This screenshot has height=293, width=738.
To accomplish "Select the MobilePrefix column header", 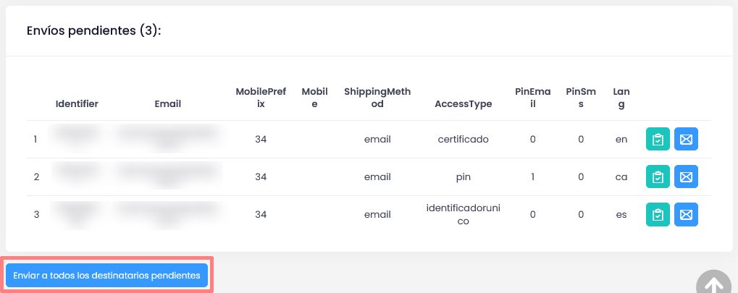I will (x=261, y=98).
